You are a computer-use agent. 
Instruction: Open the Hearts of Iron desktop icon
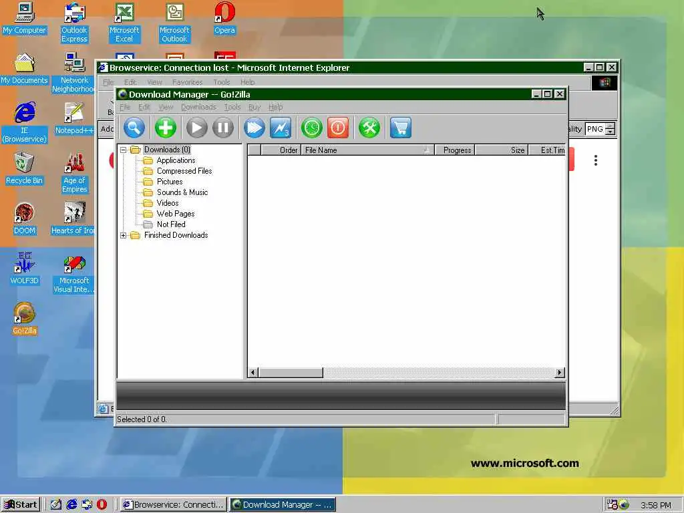72,219
